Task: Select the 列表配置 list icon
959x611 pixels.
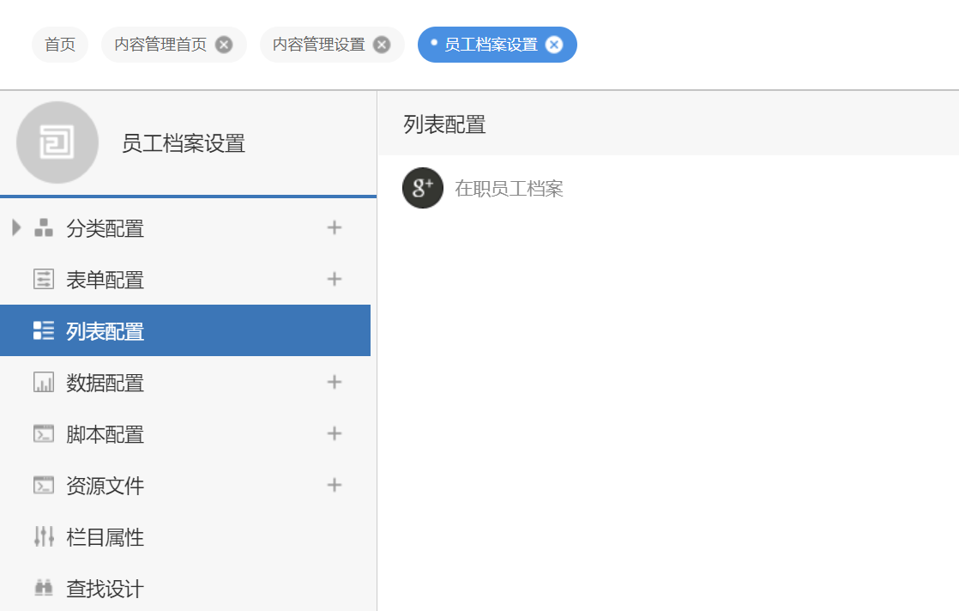Action: click(x=43, y=330)
